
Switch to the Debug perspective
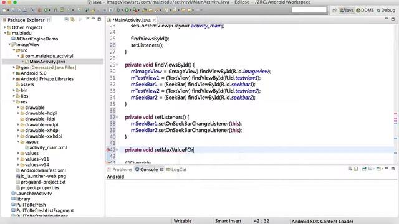386,11
